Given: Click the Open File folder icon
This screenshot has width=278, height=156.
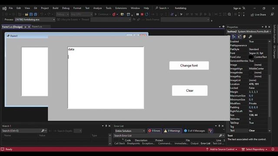Looking at the screenshot, I should coord(26,14).
